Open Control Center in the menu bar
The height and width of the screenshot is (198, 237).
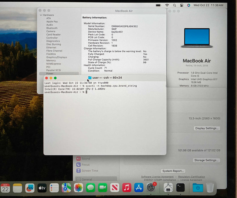point(182,5)
